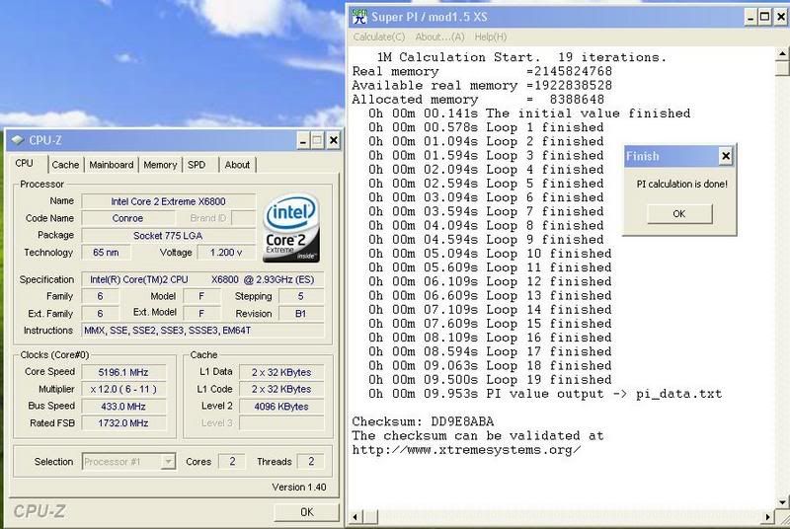Click the Technology value 65 nm
Screen dimensions: 790x529
(x=106, y=253)
